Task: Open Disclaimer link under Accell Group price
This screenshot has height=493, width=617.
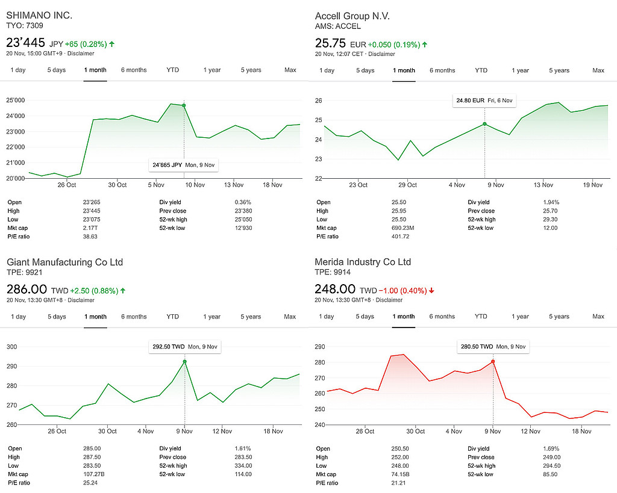Action: click(381, 54)
